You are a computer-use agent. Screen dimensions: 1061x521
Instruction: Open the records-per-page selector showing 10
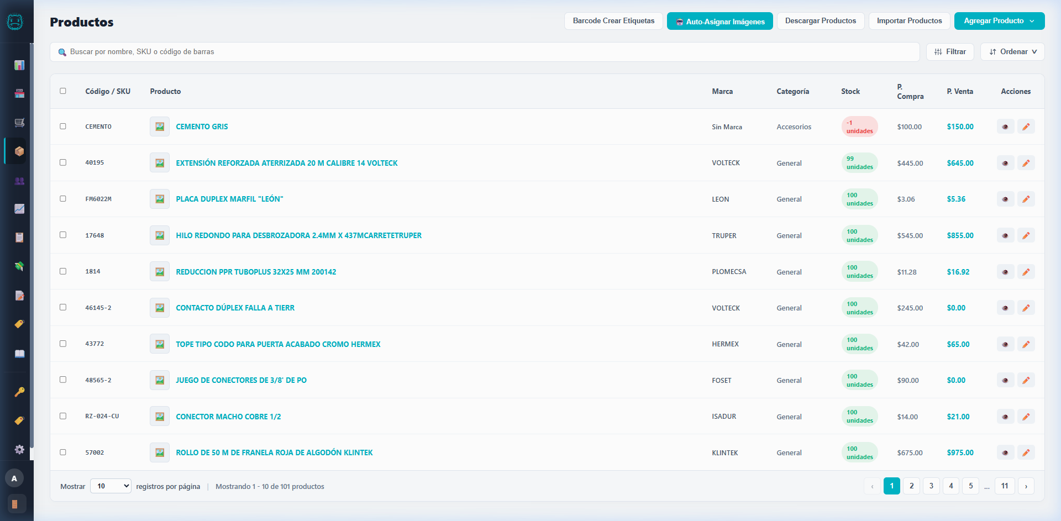click(111, 486)
